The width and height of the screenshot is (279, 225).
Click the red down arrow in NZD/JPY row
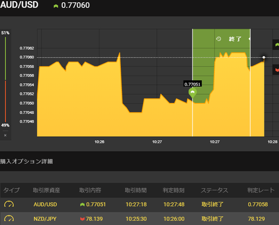tap(83, 219)
